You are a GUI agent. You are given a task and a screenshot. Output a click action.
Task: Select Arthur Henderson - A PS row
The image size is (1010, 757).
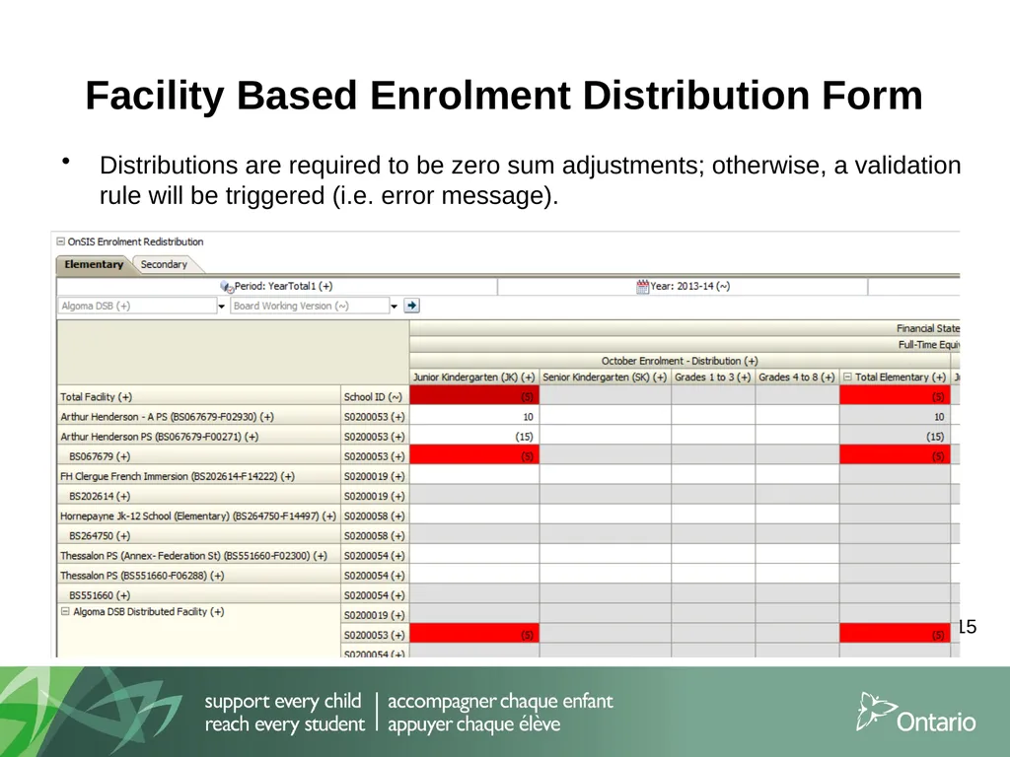pos(198,417)
